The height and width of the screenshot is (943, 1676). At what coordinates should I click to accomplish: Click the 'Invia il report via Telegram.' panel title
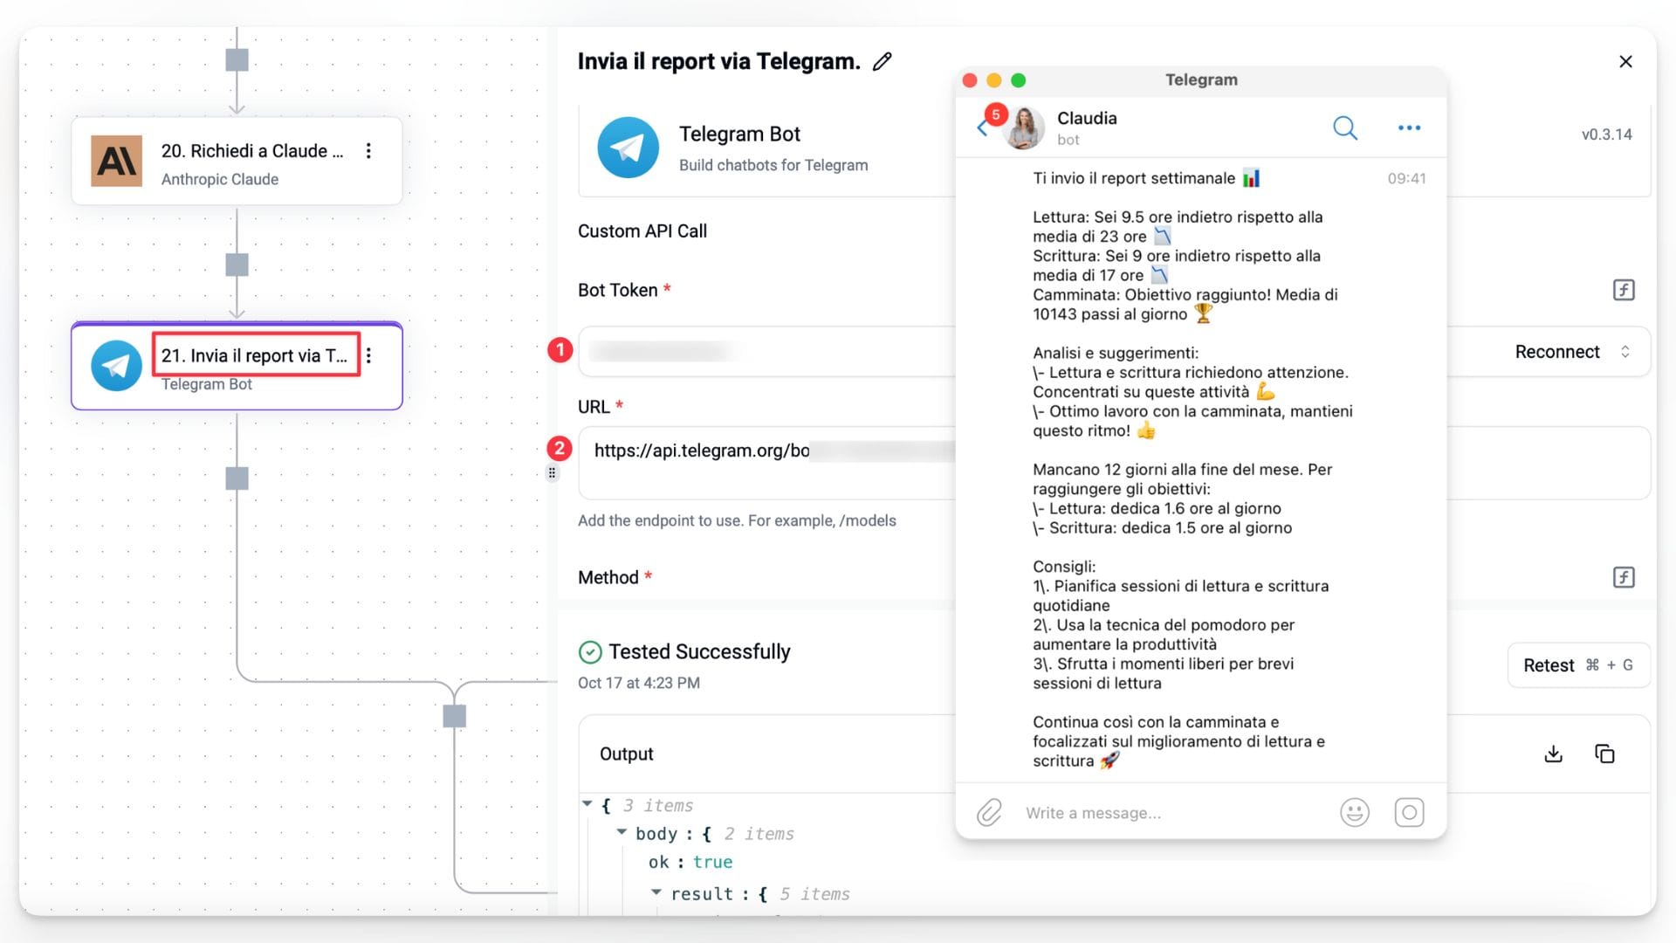(x=718, y=61)
